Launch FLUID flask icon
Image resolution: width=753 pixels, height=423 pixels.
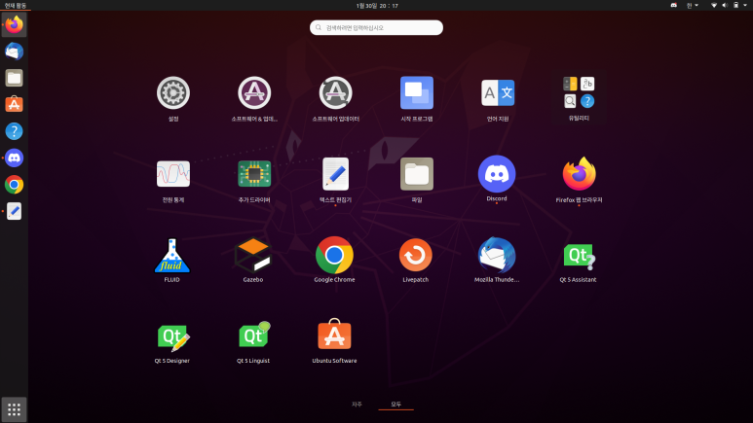pyautogui.click(x=171, y=256)
